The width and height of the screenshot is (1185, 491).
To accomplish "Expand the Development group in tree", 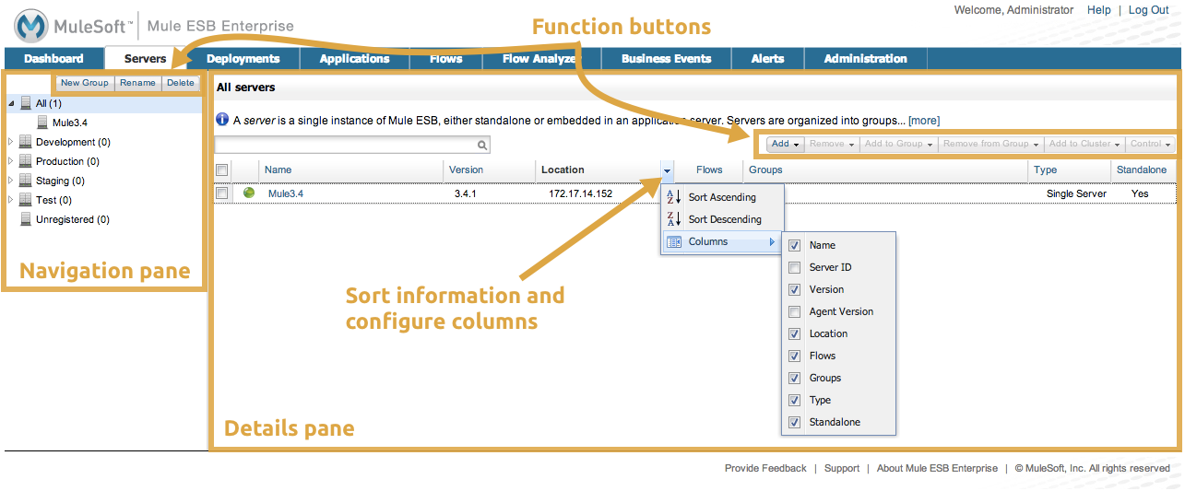I will (11, 142).
